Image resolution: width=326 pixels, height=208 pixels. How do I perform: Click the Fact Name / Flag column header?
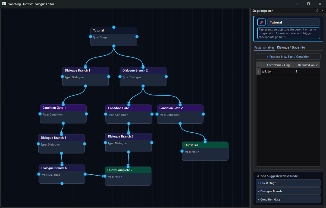[x=278, y=65]
